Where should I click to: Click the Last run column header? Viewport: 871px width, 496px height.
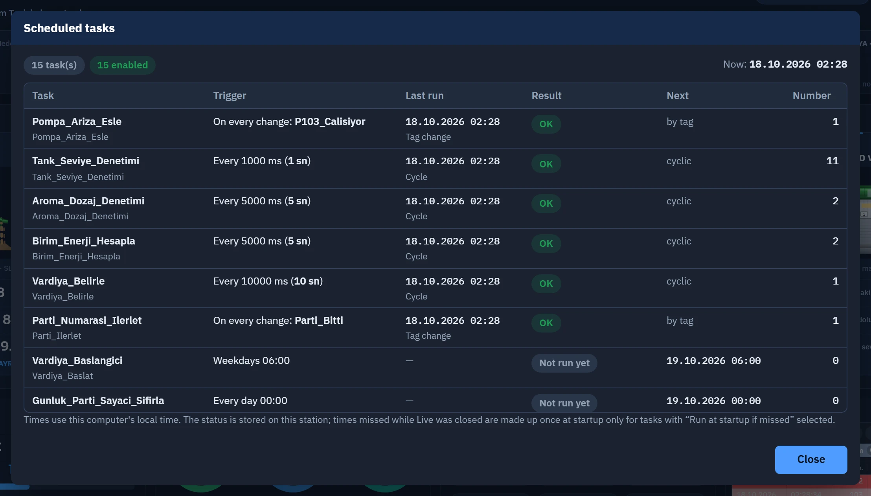click(x=424, y=96)
